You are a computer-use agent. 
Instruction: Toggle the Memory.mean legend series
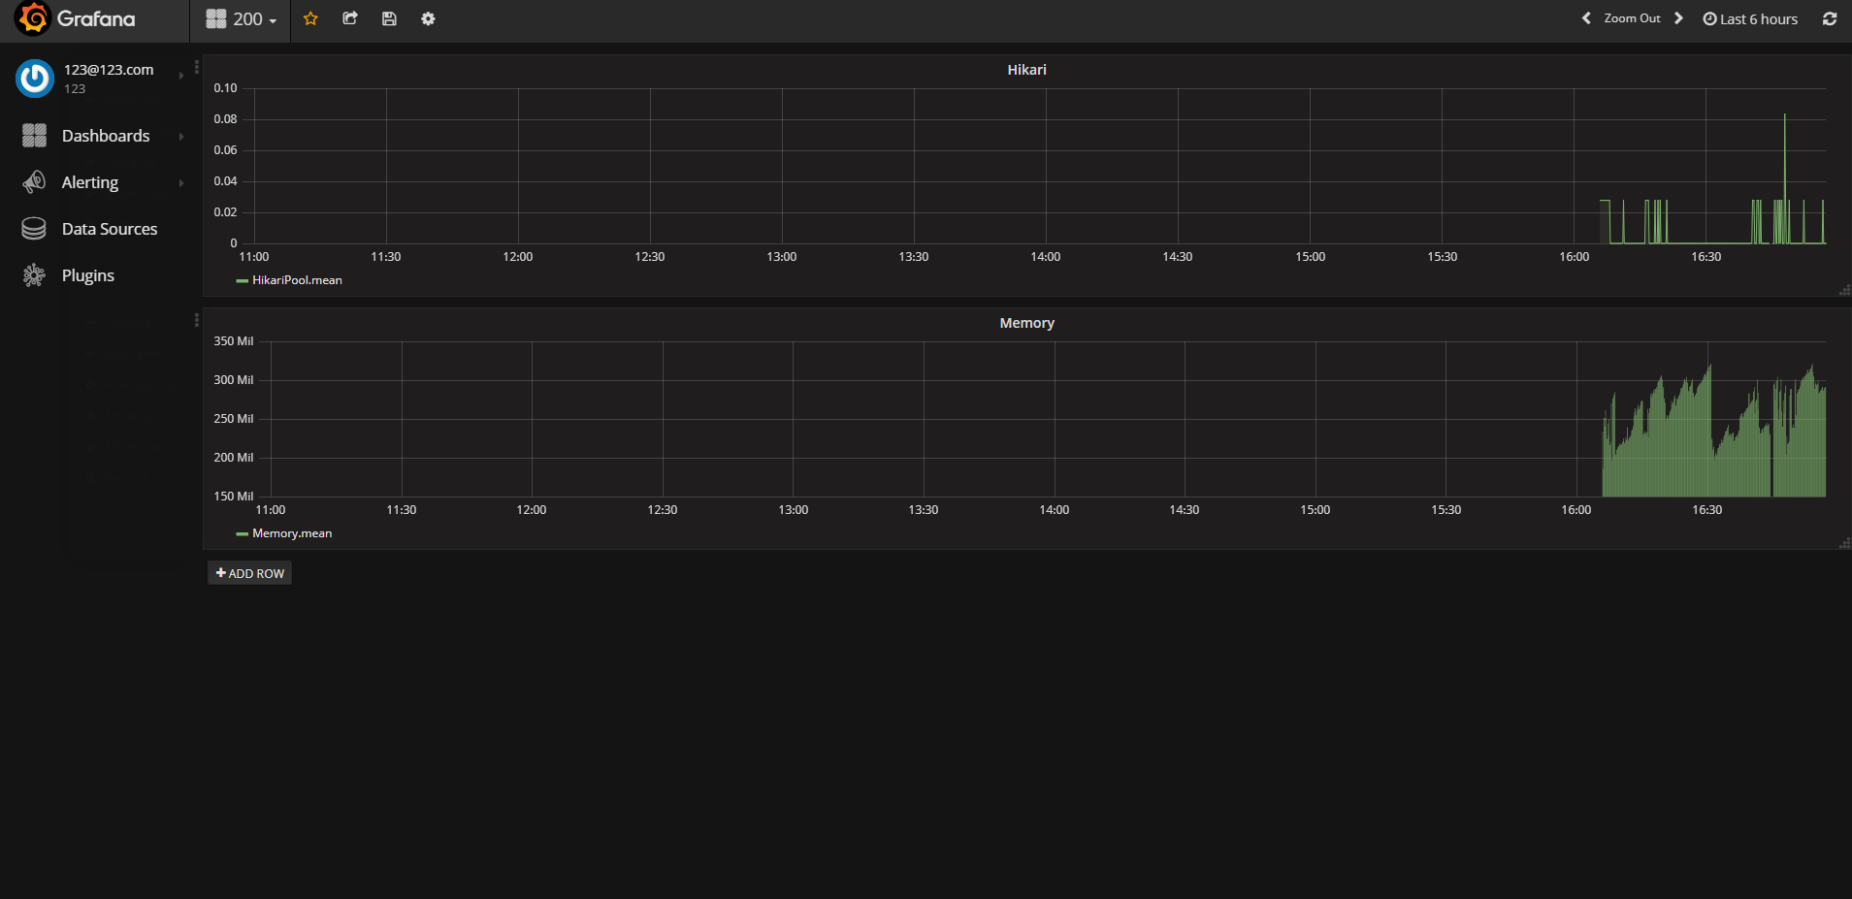(292, 533)
